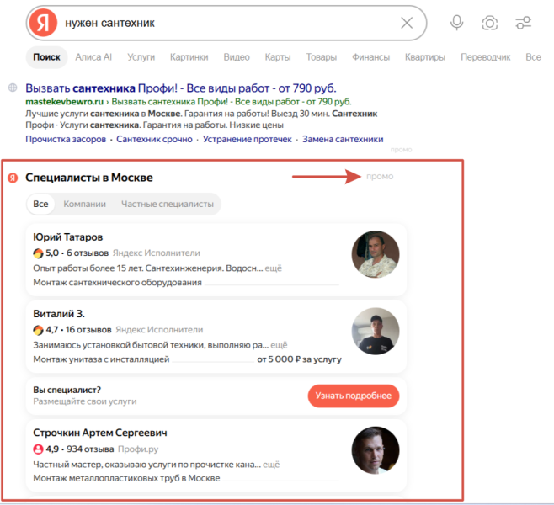This screenshot has width=554, height=505.
Task: Filter by Компании chip
Action: point(84,205)
